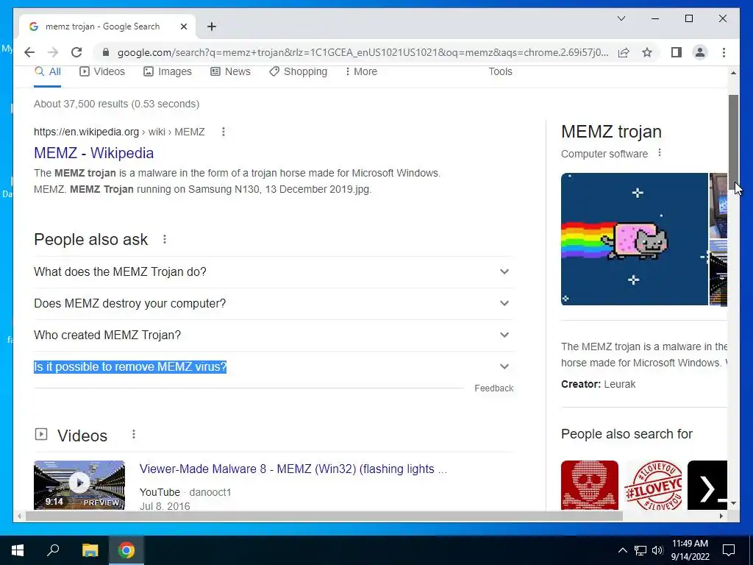Open the tab search dropdown arrow
753x565 pixels.
(x=621, y=18)
